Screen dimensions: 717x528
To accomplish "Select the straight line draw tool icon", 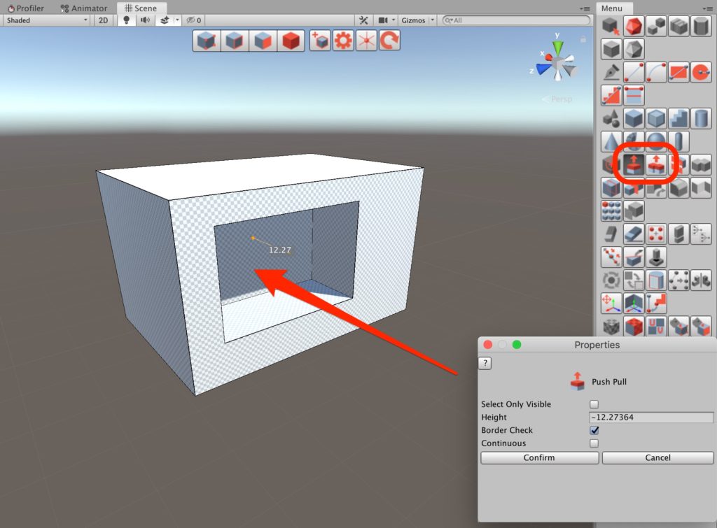I will (x=634, y=73).
